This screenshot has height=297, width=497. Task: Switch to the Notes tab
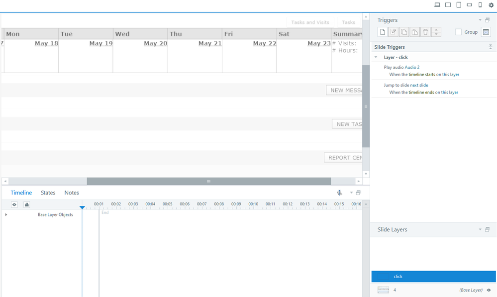click(72, 193)
